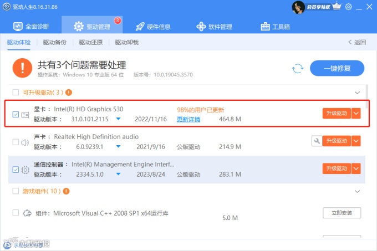The width and height of the screenshot is (377, 251).
Task: Open the 硬件信息 tab
Action: [x=153, y=27]
